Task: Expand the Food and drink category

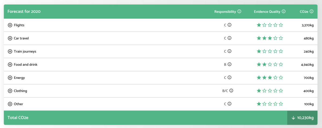Action: point(10,64)
